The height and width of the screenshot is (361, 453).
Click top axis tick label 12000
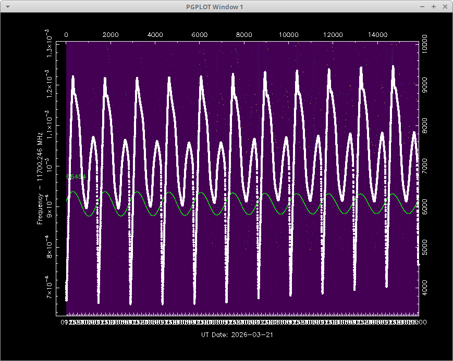tap(333, 35)
